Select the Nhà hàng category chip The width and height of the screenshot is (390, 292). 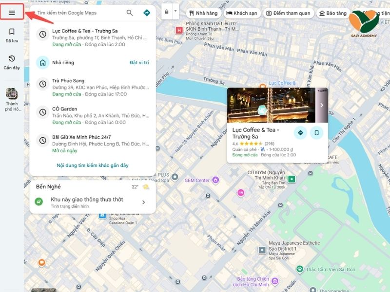(203, 13)
